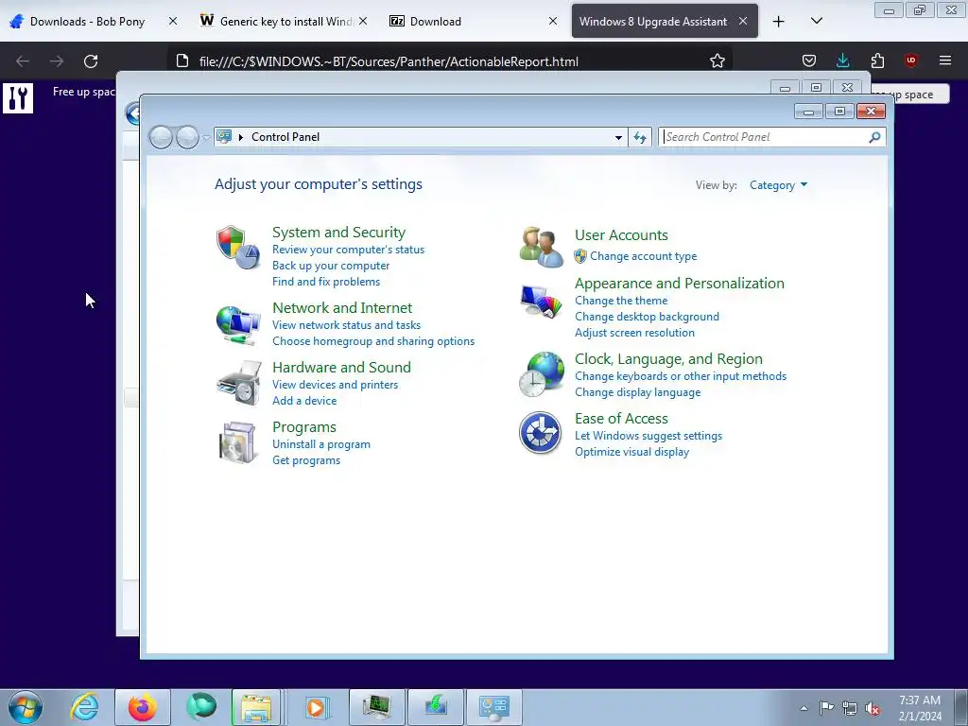Open Windows Explorer folder in taskbar
This screenshot has height=726, width=968.
[257, 707]
